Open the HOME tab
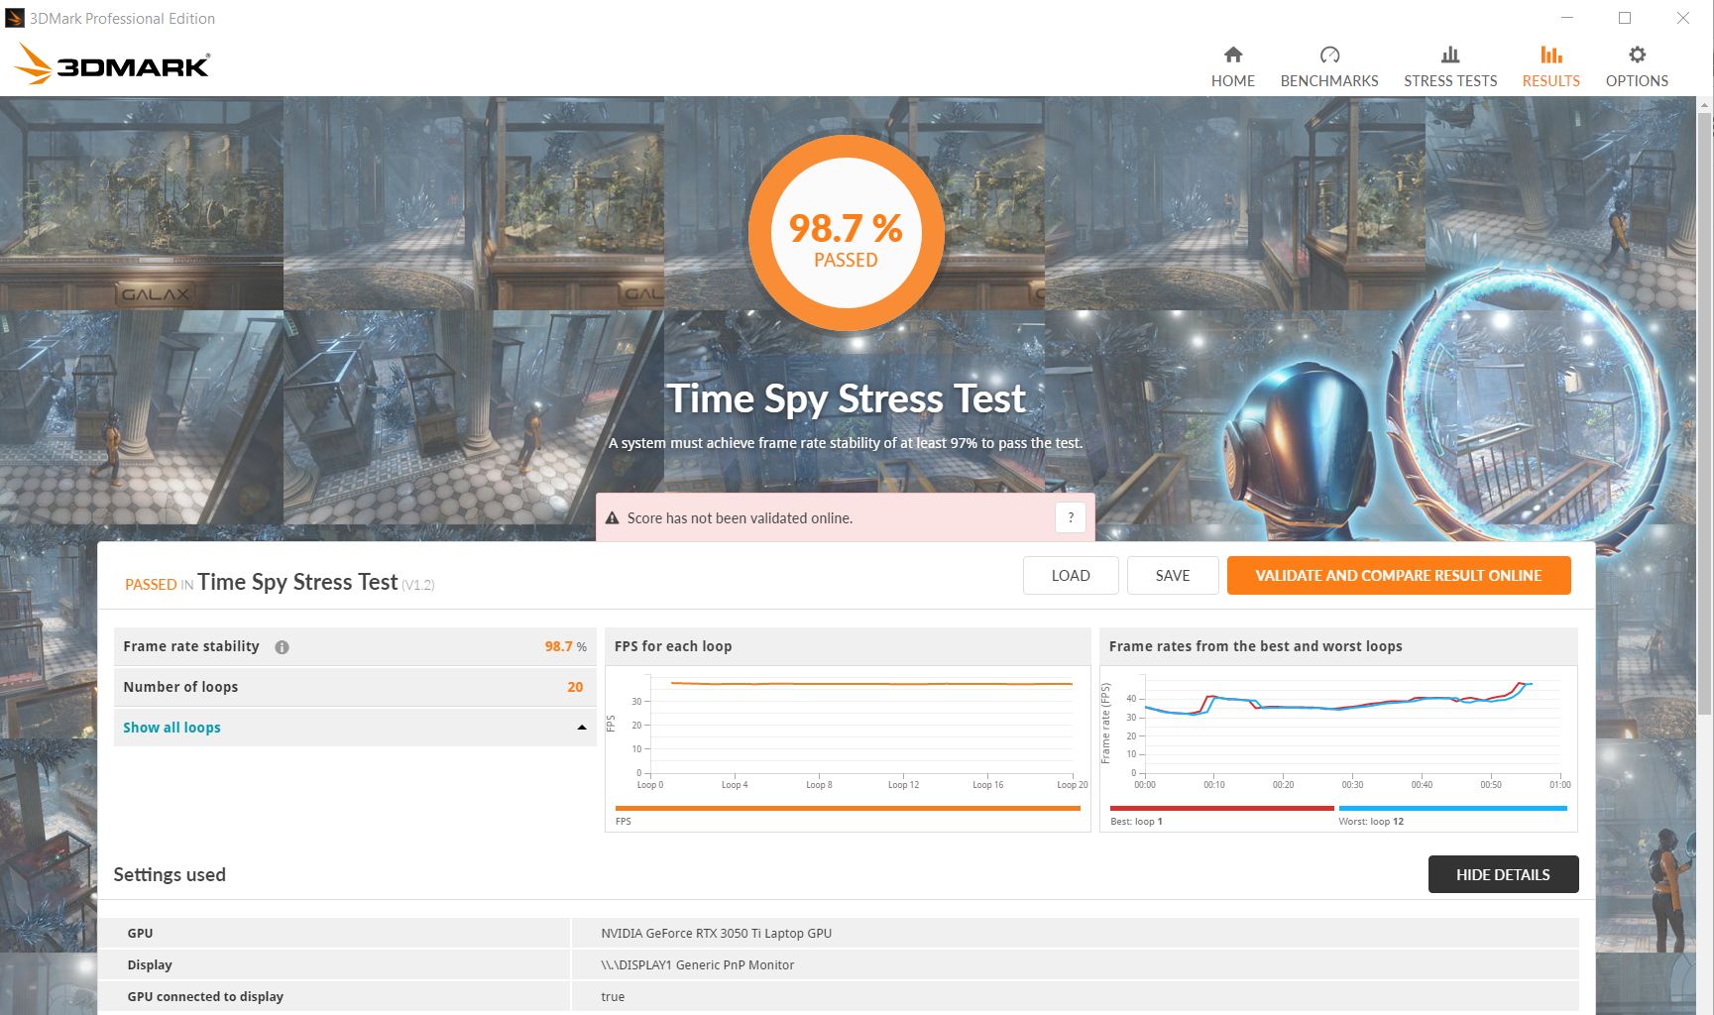1714x1015 pixels. 1232,66
